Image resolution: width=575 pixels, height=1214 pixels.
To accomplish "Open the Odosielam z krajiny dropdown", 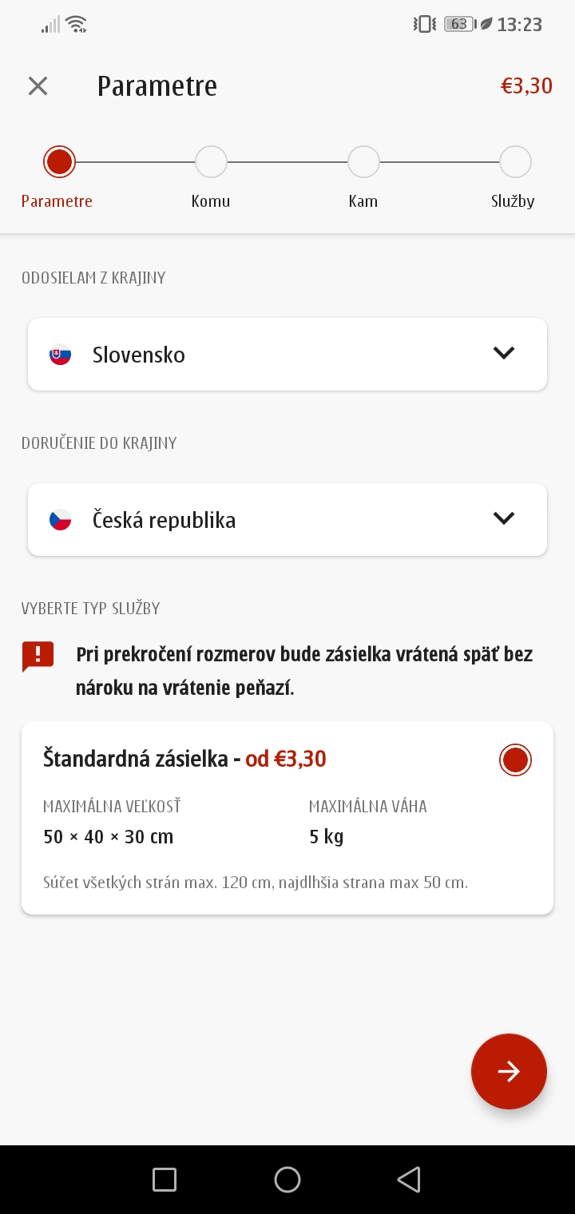I will tap(287, 355).
